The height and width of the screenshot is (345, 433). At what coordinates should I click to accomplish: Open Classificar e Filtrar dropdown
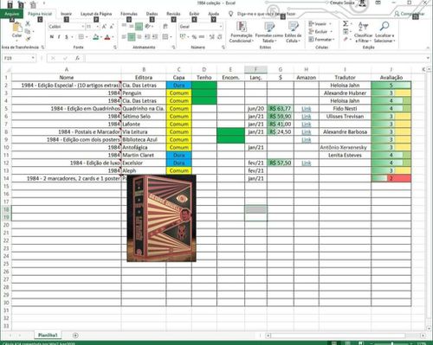coord(363,32)
